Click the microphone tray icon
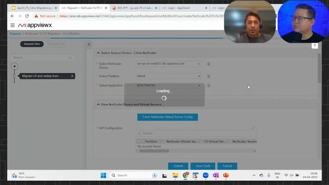 (x=269, y=175)
